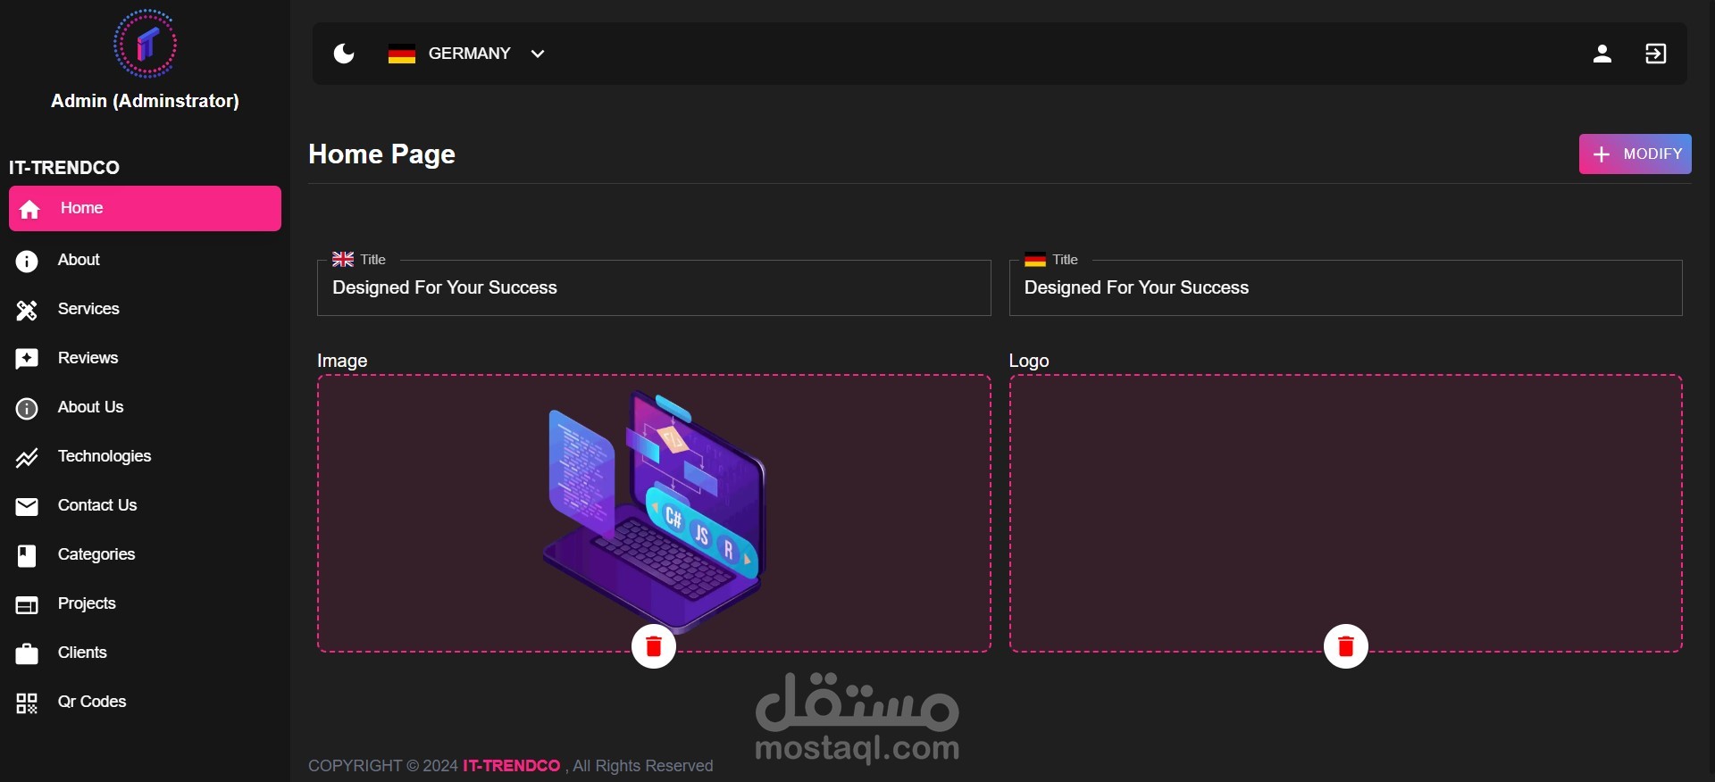Click the German flag above the Title field

[x=1035, y=260]
